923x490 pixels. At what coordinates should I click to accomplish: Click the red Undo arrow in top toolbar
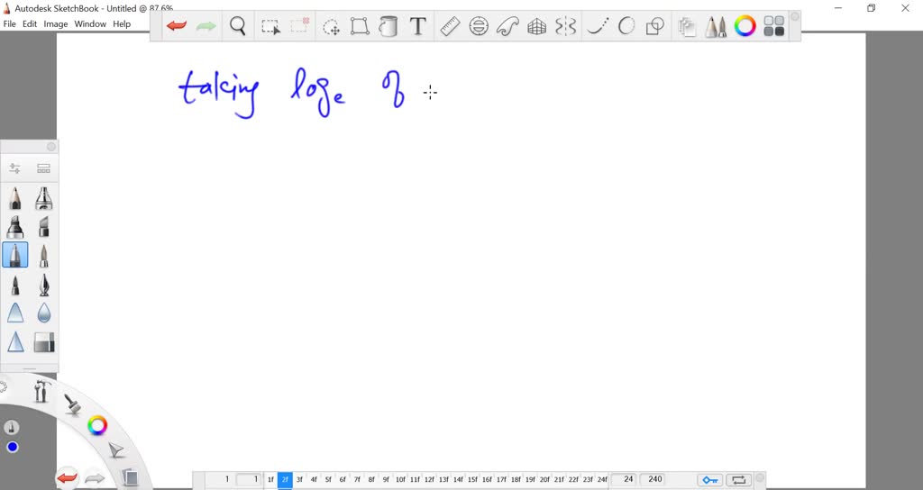(177, 26)
